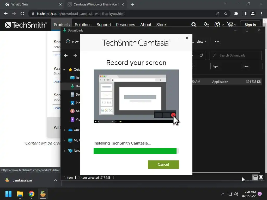Switch explorer to details view icon

(256, 178)
